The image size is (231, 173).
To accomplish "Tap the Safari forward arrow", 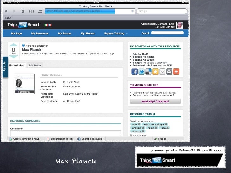I will 14,11.
